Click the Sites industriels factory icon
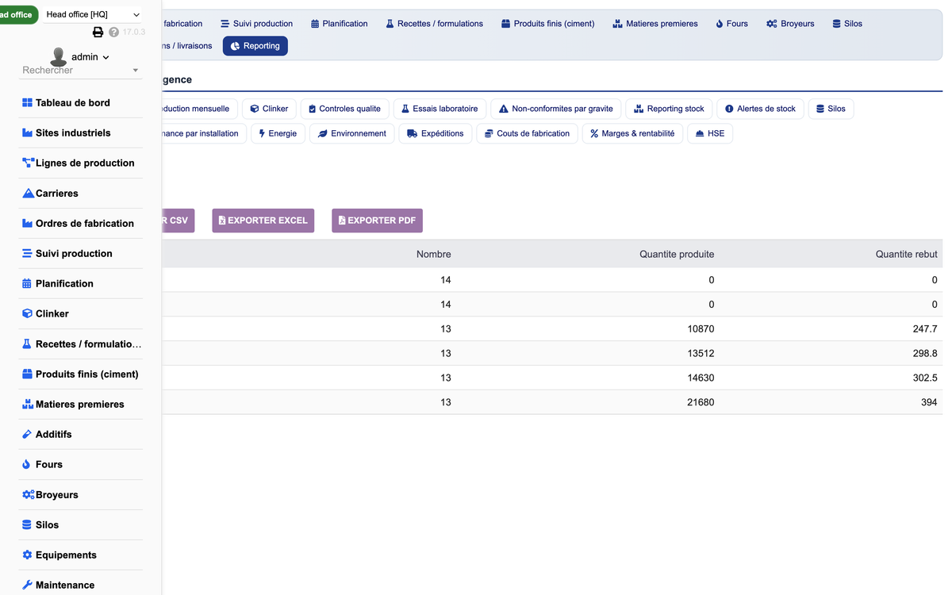 (x=28, y=132)
